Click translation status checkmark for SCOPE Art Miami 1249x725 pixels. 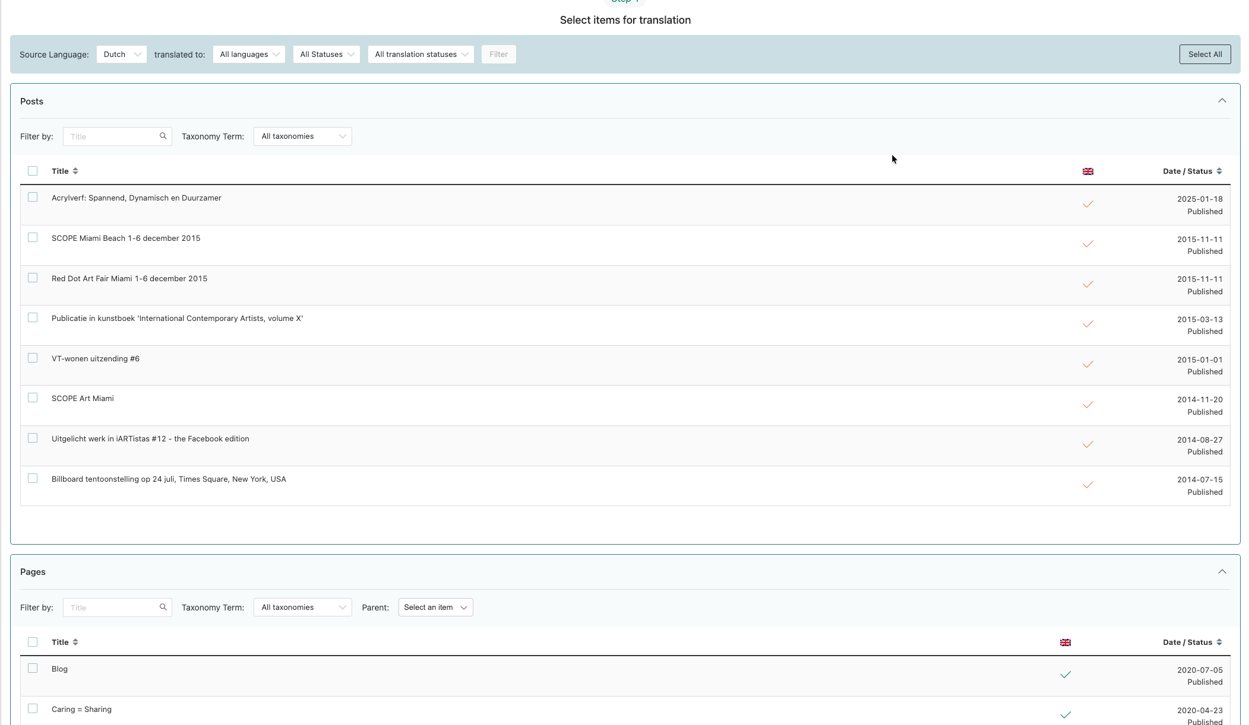coord(1087,405)
